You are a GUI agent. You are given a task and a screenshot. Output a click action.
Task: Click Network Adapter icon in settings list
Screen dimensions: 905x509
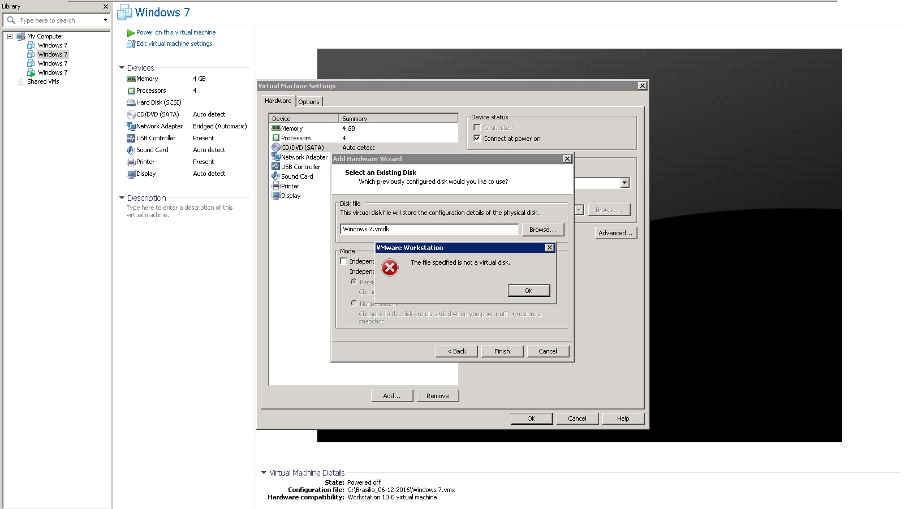pyautogui.click(x=276, y=157)
